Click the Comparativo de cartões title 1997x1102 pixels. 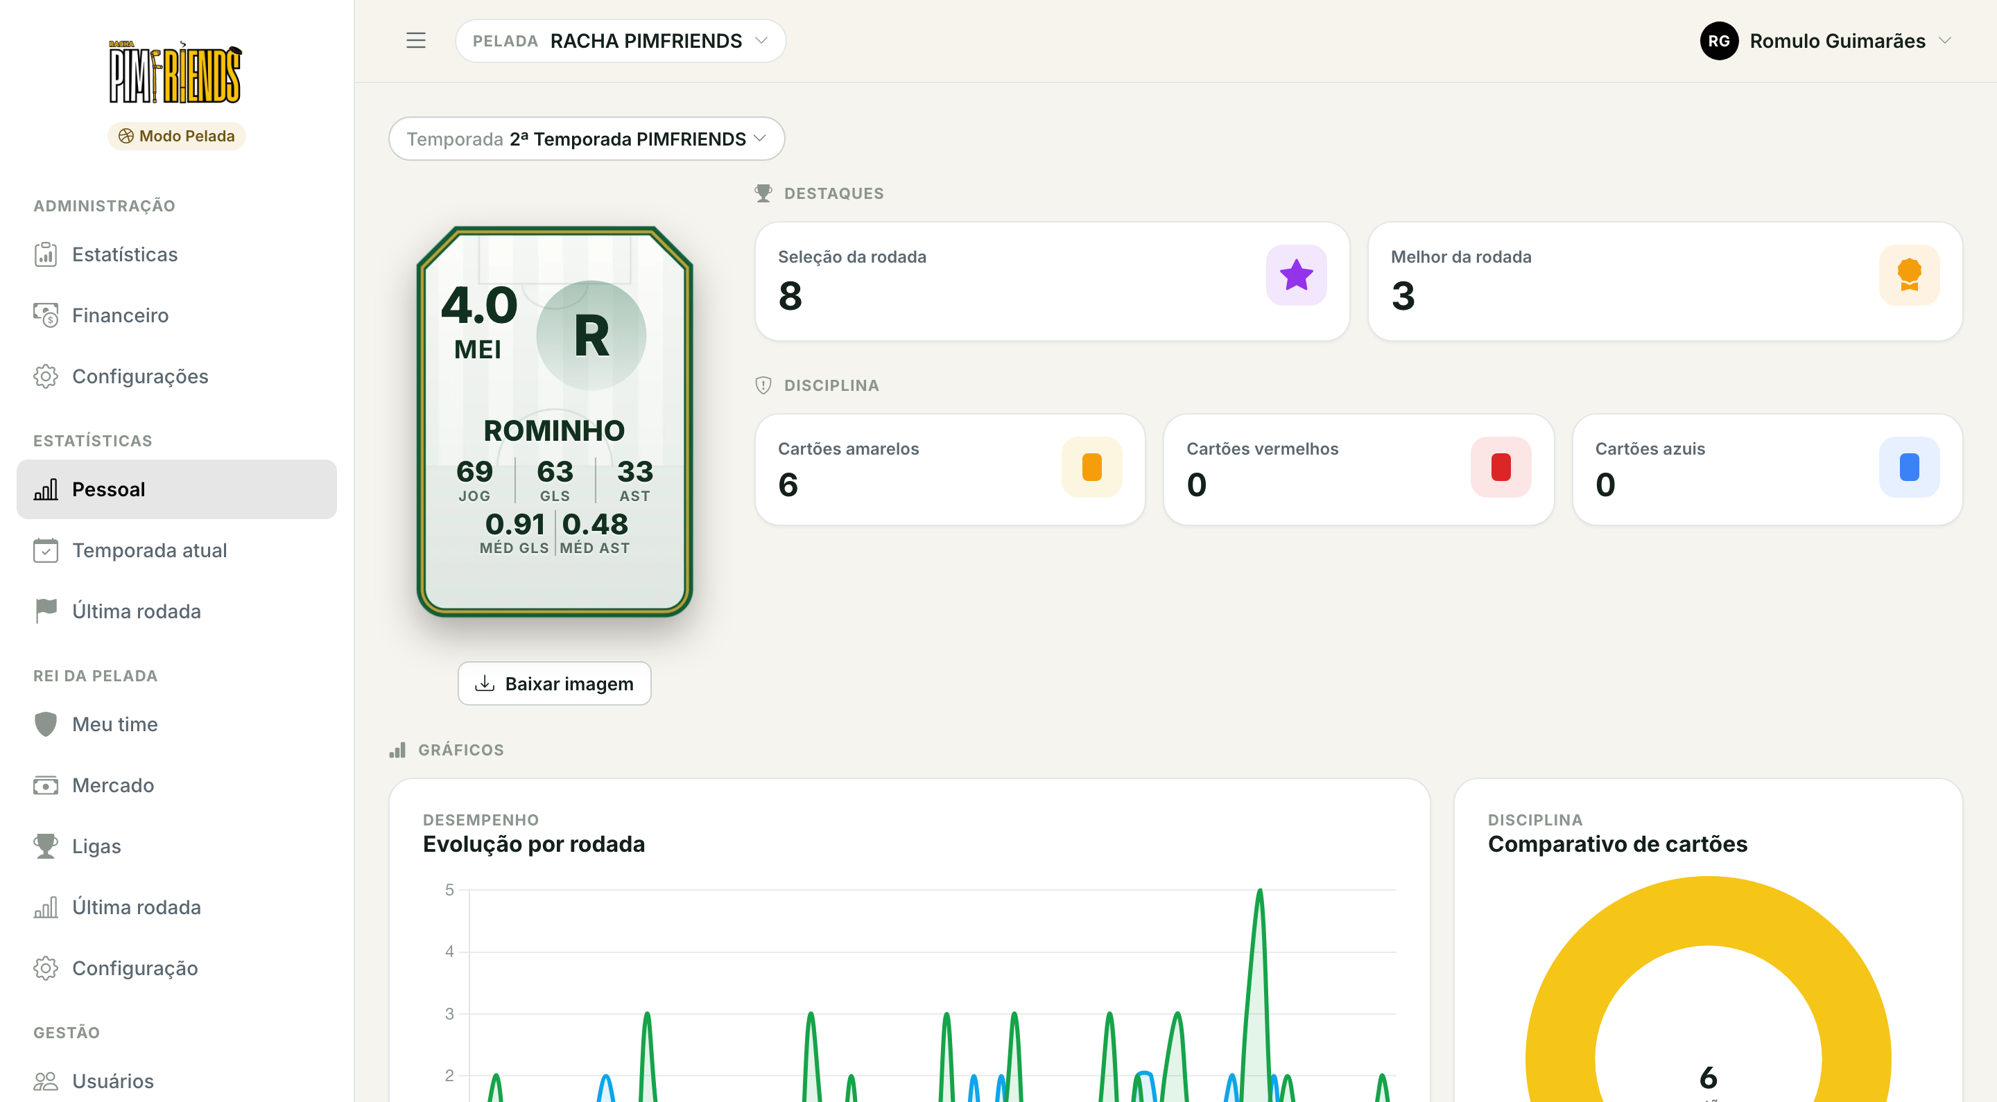pos(1617,844)
